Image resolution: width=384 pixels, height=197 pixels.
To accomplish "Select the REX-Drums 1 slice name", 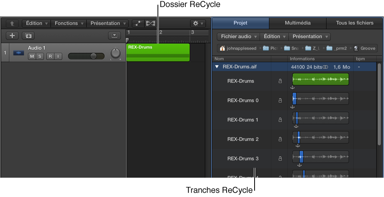I will click(x=243, y=120).
